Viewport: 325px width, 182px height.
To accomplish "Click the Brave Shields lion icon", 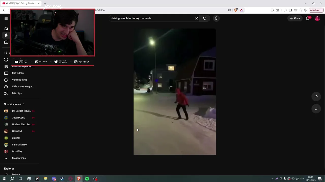I will (x=236, y=10).
